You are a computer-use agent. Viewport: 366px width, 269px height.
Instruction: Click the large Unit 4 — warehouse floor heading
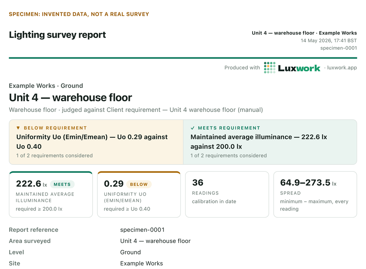pos(71,98)
